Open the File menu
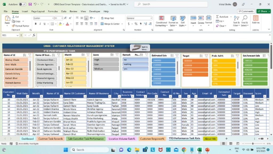The height and width of the screenshot is (154, 273). click(x=6, y=11)
